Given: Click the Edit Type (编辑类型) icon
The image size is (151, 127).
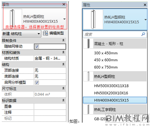Looking at the screenshot, I should pos(45,33).
